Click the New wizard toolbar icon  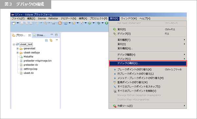[14, 23]
